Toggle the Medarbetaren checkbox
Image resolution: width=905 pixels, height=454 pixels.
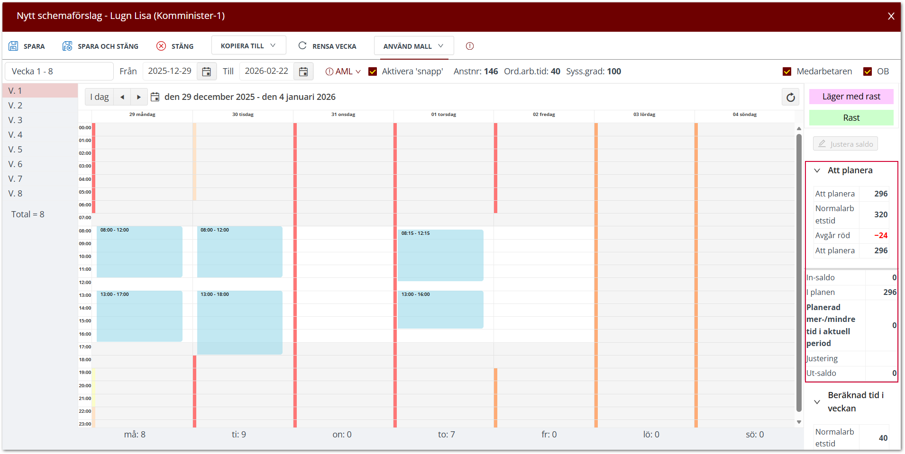787,71
